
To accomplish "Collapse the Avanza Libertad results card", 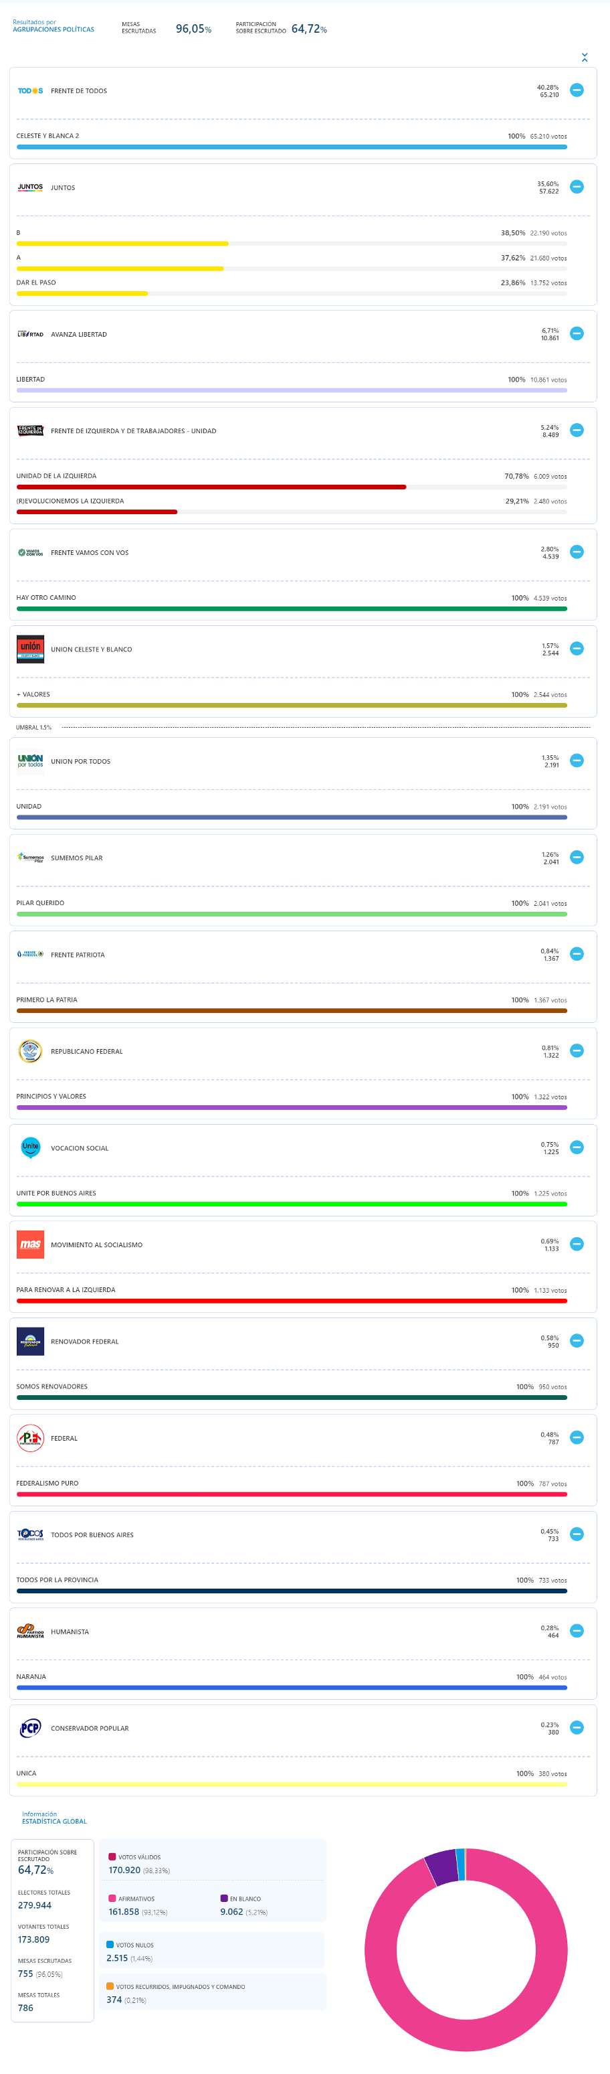I will pyautogui.click(x=576, y=333).
